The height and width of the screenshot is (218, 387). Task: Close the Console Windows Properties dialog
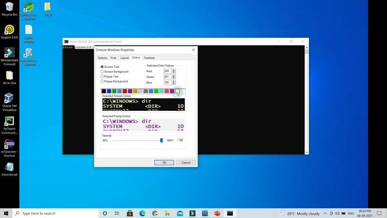point(193,50)
